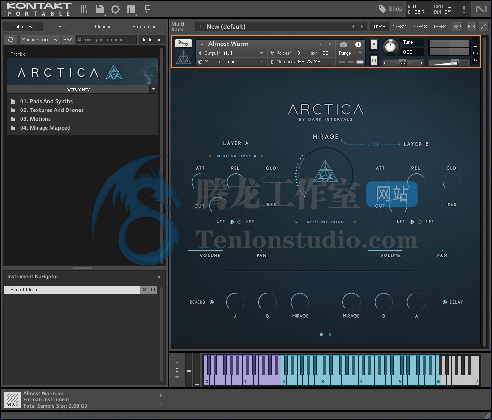Click the minimized view windows icon

pyautogui.click(x=146, y=9)
